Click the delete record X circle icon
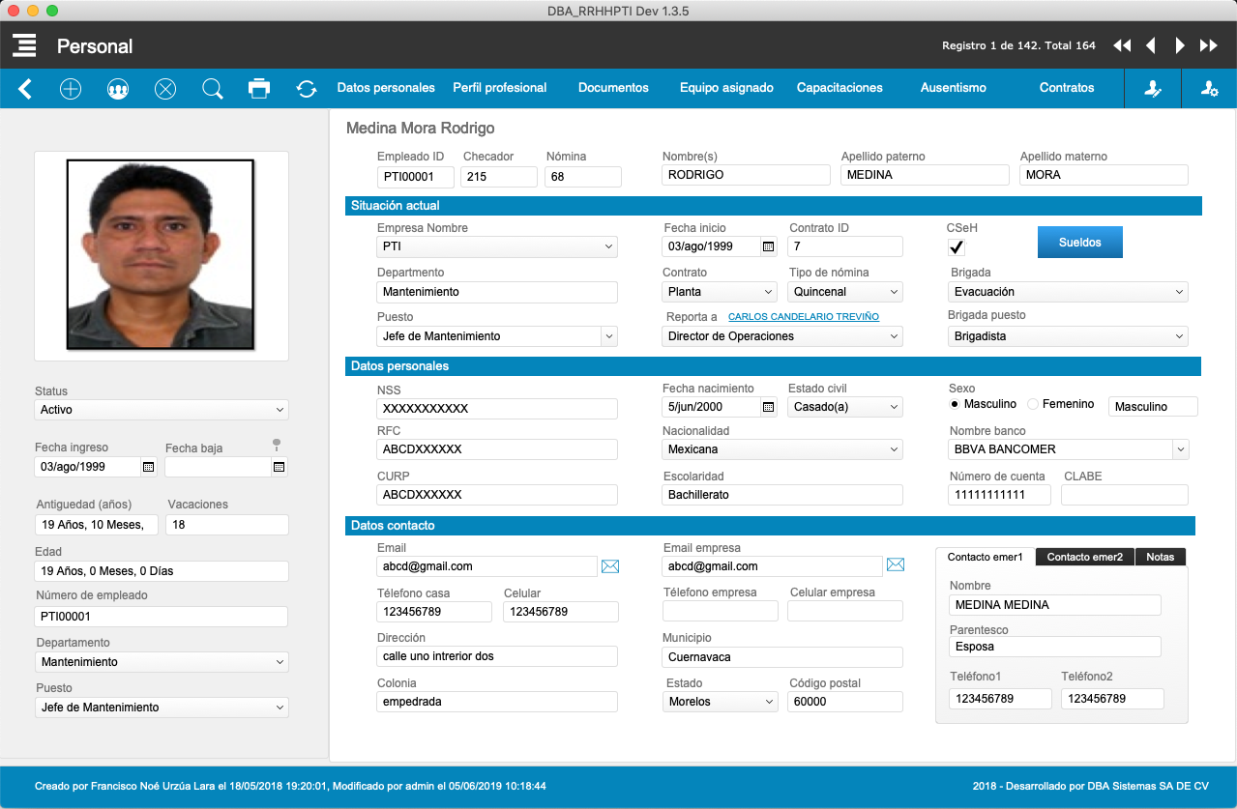 [x=165, y=89]
